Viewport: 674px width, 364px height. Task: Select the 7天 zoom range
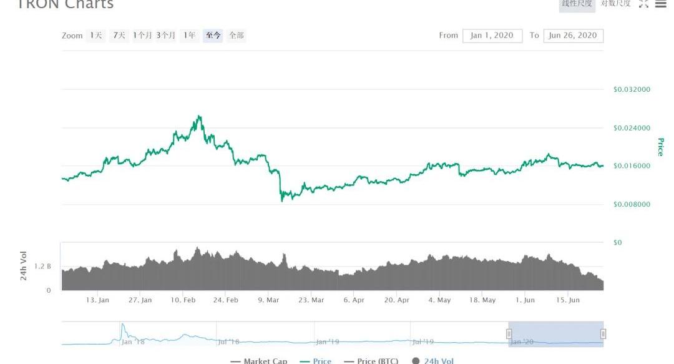[x=119, y=36]
